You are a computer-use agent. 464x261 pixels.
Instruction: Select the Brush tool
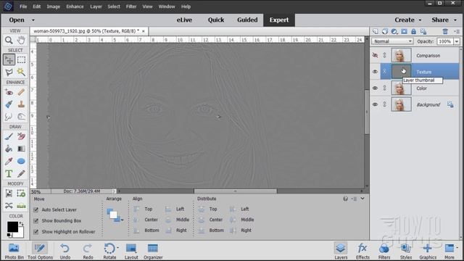coord(9,136)
